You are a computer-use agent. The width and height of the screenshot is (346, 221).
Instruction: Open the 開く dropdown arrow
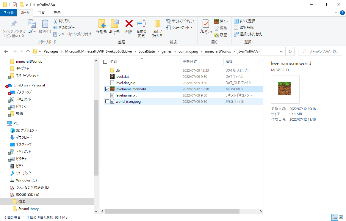click(x=228, y=21)
